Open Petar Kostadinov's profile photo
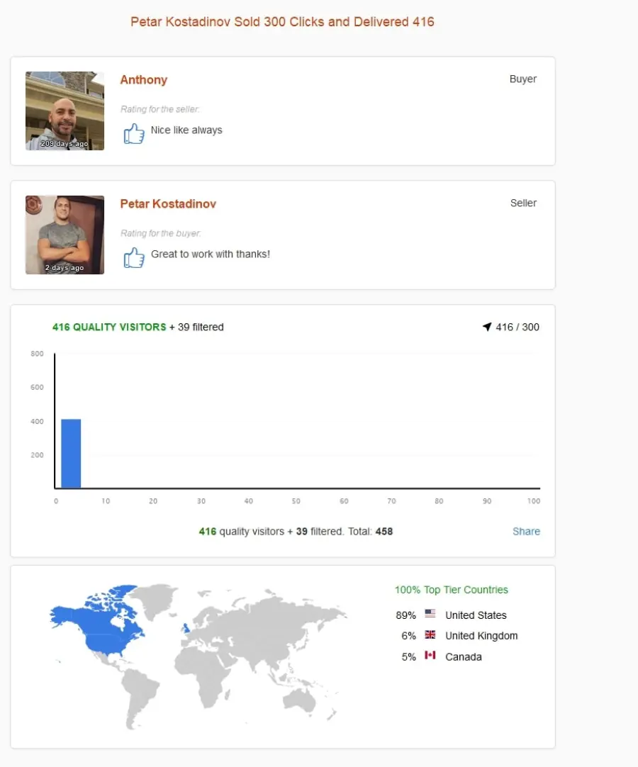The width and height of the screenshot is (638, 767). click(65, 235)
